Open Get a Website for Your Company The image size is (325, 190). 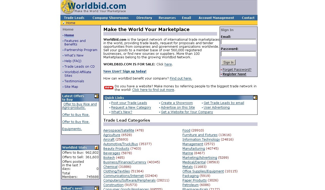(187, 112)
